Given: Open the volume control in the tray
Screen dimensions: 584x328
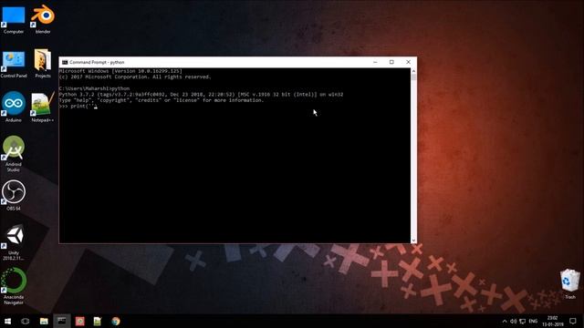Looking at the screenshot, I should (514, 322).
